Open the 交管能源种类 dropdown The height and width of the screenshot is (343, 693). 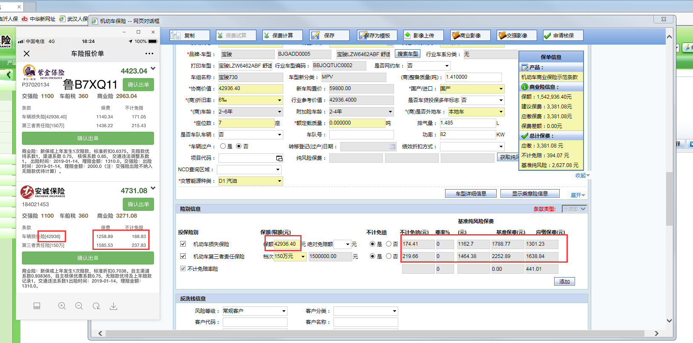pyautogui.click(x=279, y=181)
